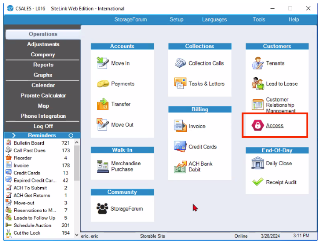Select Adjustments in the sidebar
Image resolution: width=319 pixels, height=243 pixels.
point(43,44)
